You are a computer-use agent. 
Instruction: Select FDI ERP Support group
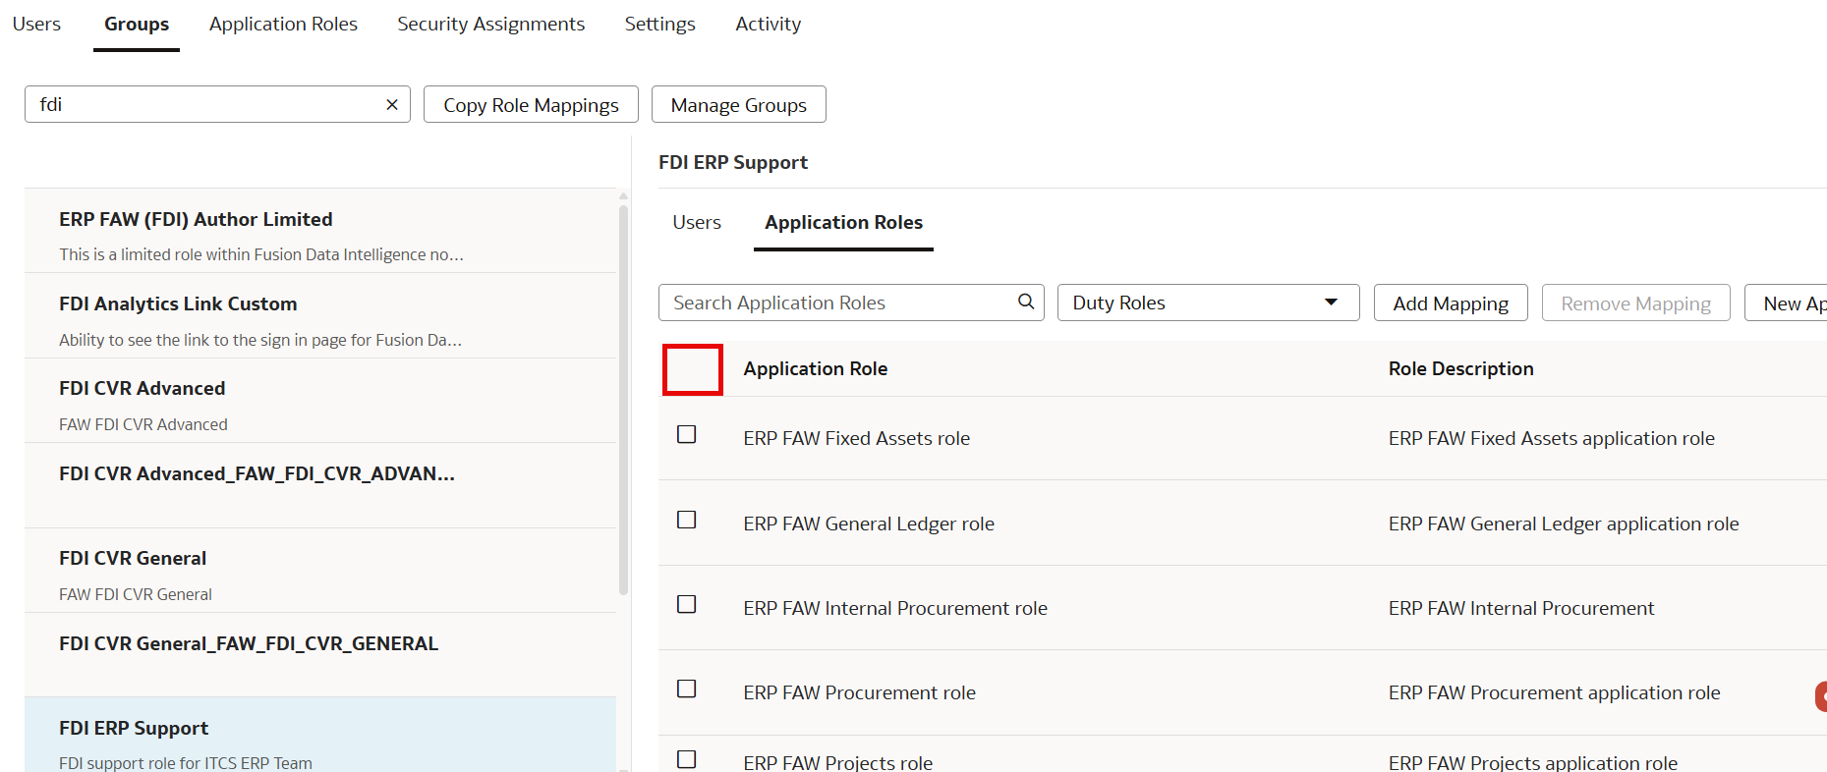[x=320, y=735]
